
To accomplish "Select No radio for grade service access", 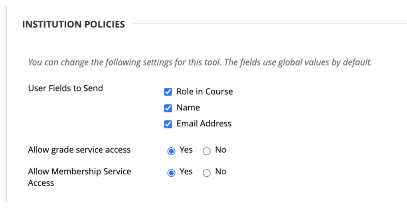I will pos(206,151).
